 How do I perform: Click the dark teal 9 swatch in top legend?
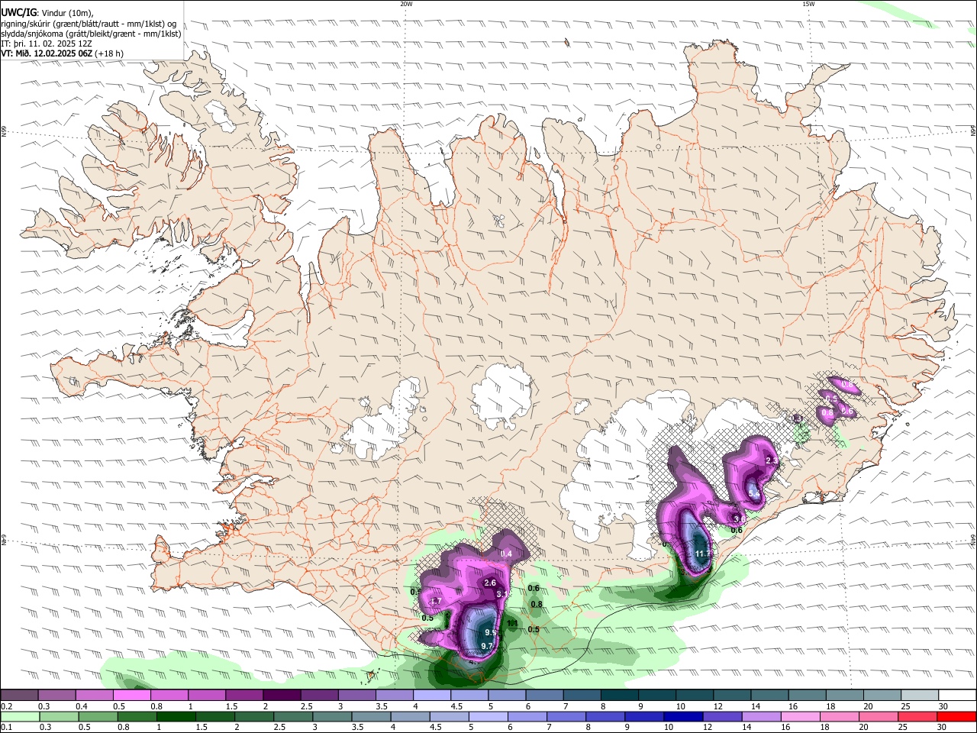click(x=657, y=696)
